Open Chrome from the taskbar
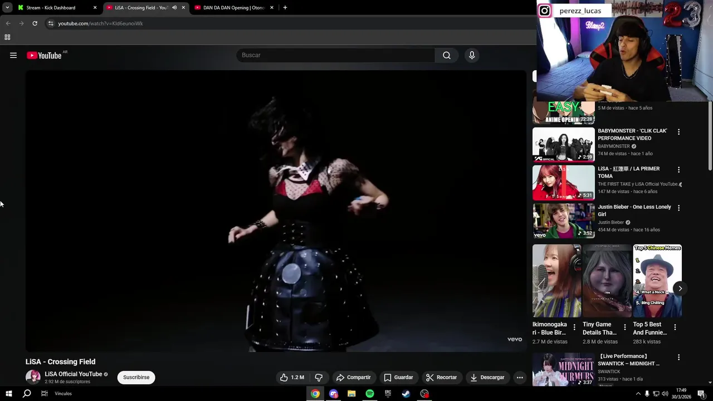 (315, 394)
